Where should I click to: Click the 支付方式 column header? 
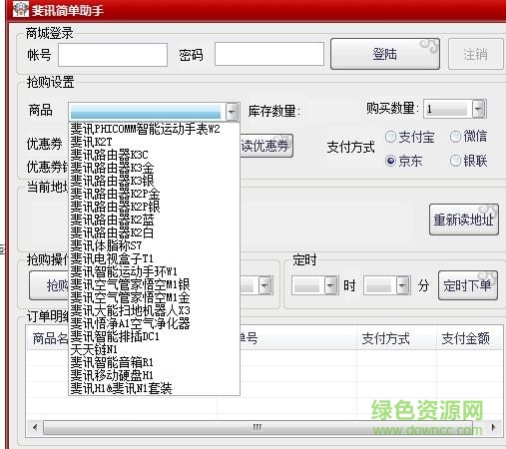(396, 338)
